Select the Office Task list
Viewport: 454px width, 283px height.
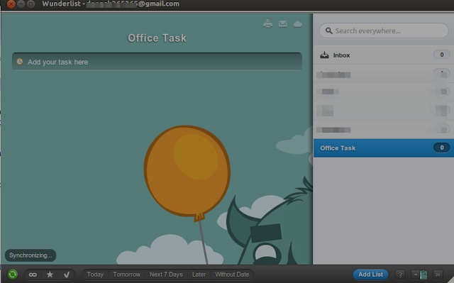(x=383, y=148)
